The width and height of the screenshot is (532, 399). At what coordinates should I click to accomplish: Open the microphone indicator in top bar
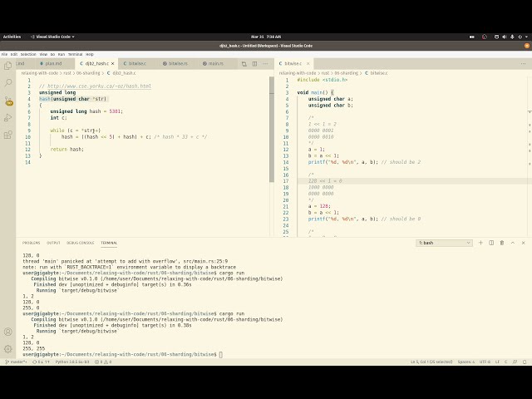click(512, 37)
